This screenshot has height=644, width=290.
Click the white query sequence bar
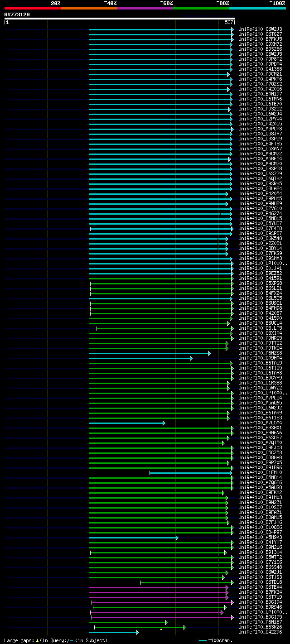point(119,19)
